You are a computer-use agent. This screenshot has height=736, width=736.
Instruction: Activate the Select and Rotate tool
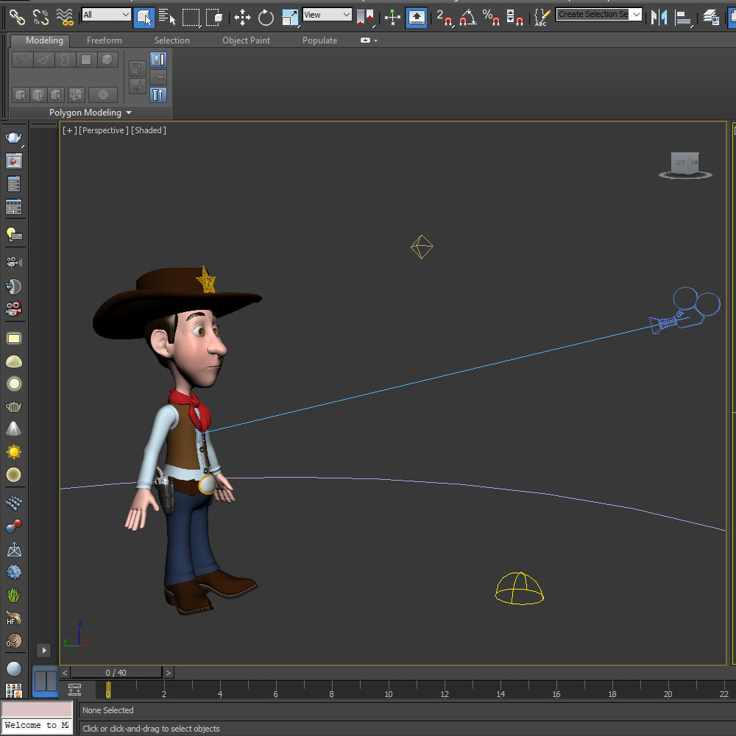point(266,18)
